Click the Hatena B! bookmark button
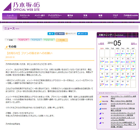140x130 pixels. point(51,34)
